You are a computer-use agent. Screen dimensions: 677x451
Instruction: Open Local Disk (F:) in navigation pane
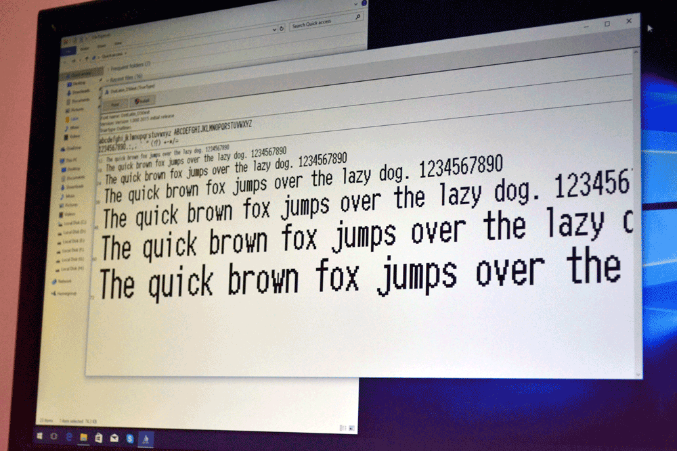coord(70,250)
